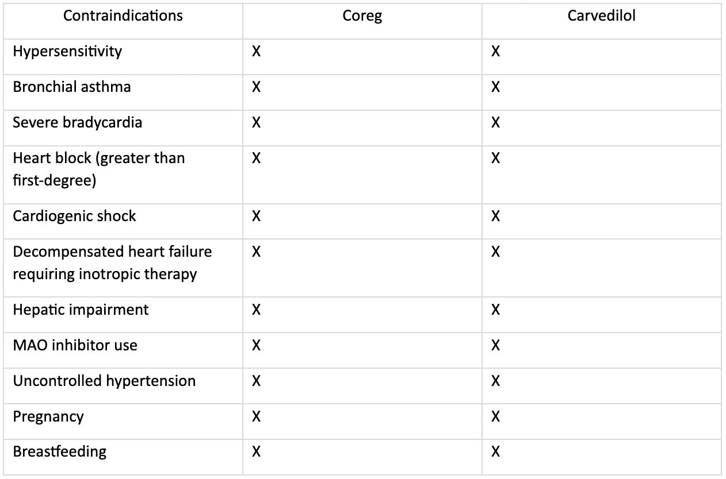Click the Coreg column header

[362, 16]
